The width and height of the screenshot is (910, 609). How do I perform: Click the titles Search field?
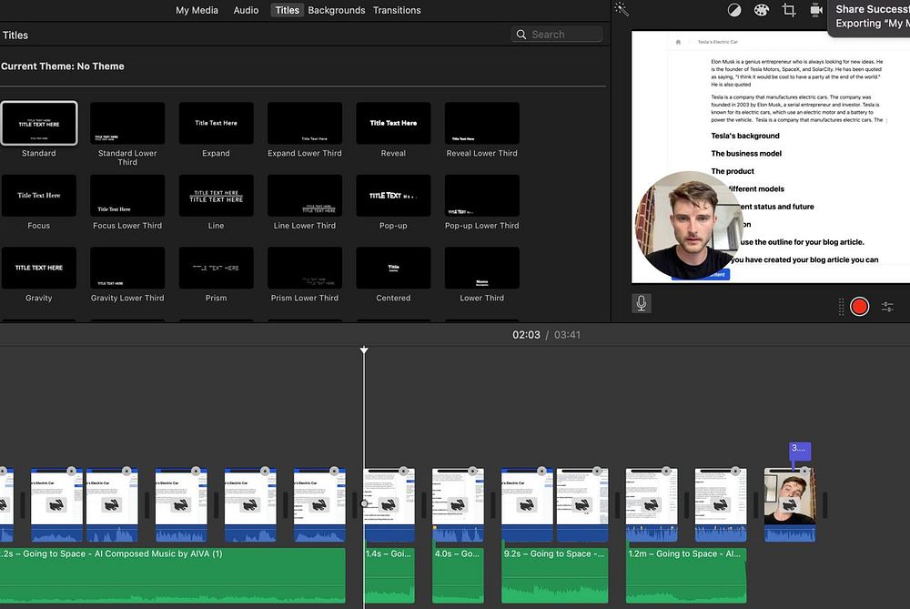pos(557,34)
